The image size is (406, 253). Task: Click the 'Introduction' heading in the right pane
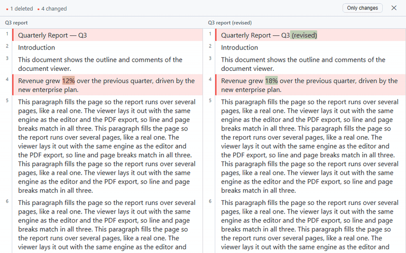coord(240,48)
